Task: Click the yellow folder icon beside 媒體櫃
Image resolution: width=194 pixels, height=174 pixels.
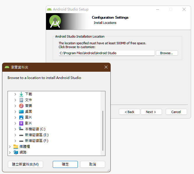Action: click(x=16, y=147)
